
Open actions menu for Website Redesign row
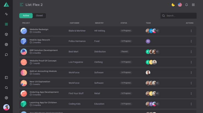[191, 31]
